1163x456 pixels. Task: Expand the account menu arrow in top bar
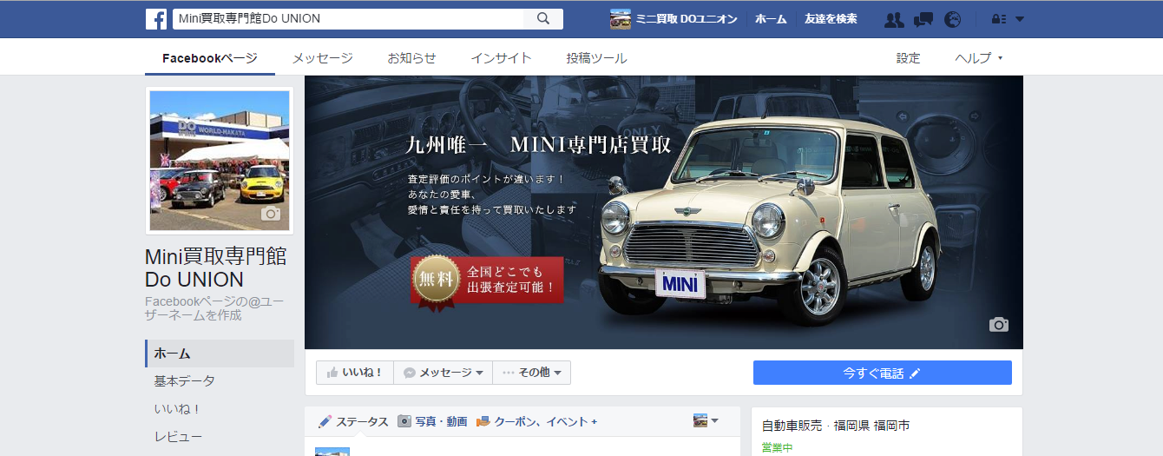click(x=1020, y=19)
